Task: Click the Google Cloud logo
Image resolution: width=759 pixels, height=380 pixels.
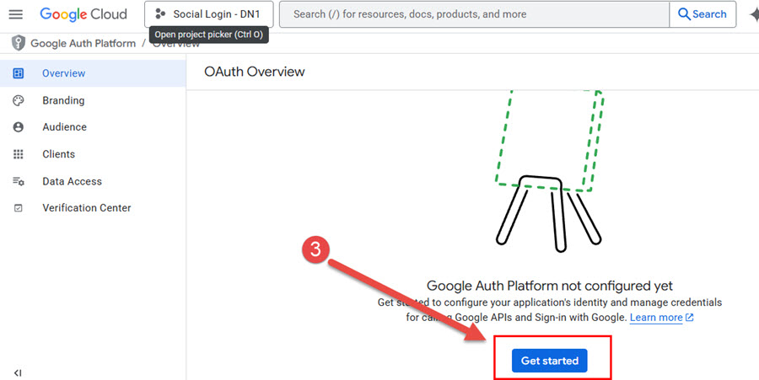Action: click(83, 14)
